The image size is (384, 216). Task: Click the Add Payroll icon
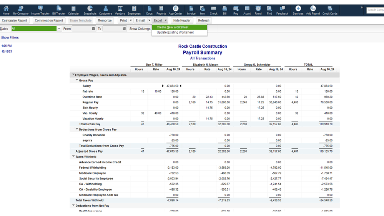313,10
